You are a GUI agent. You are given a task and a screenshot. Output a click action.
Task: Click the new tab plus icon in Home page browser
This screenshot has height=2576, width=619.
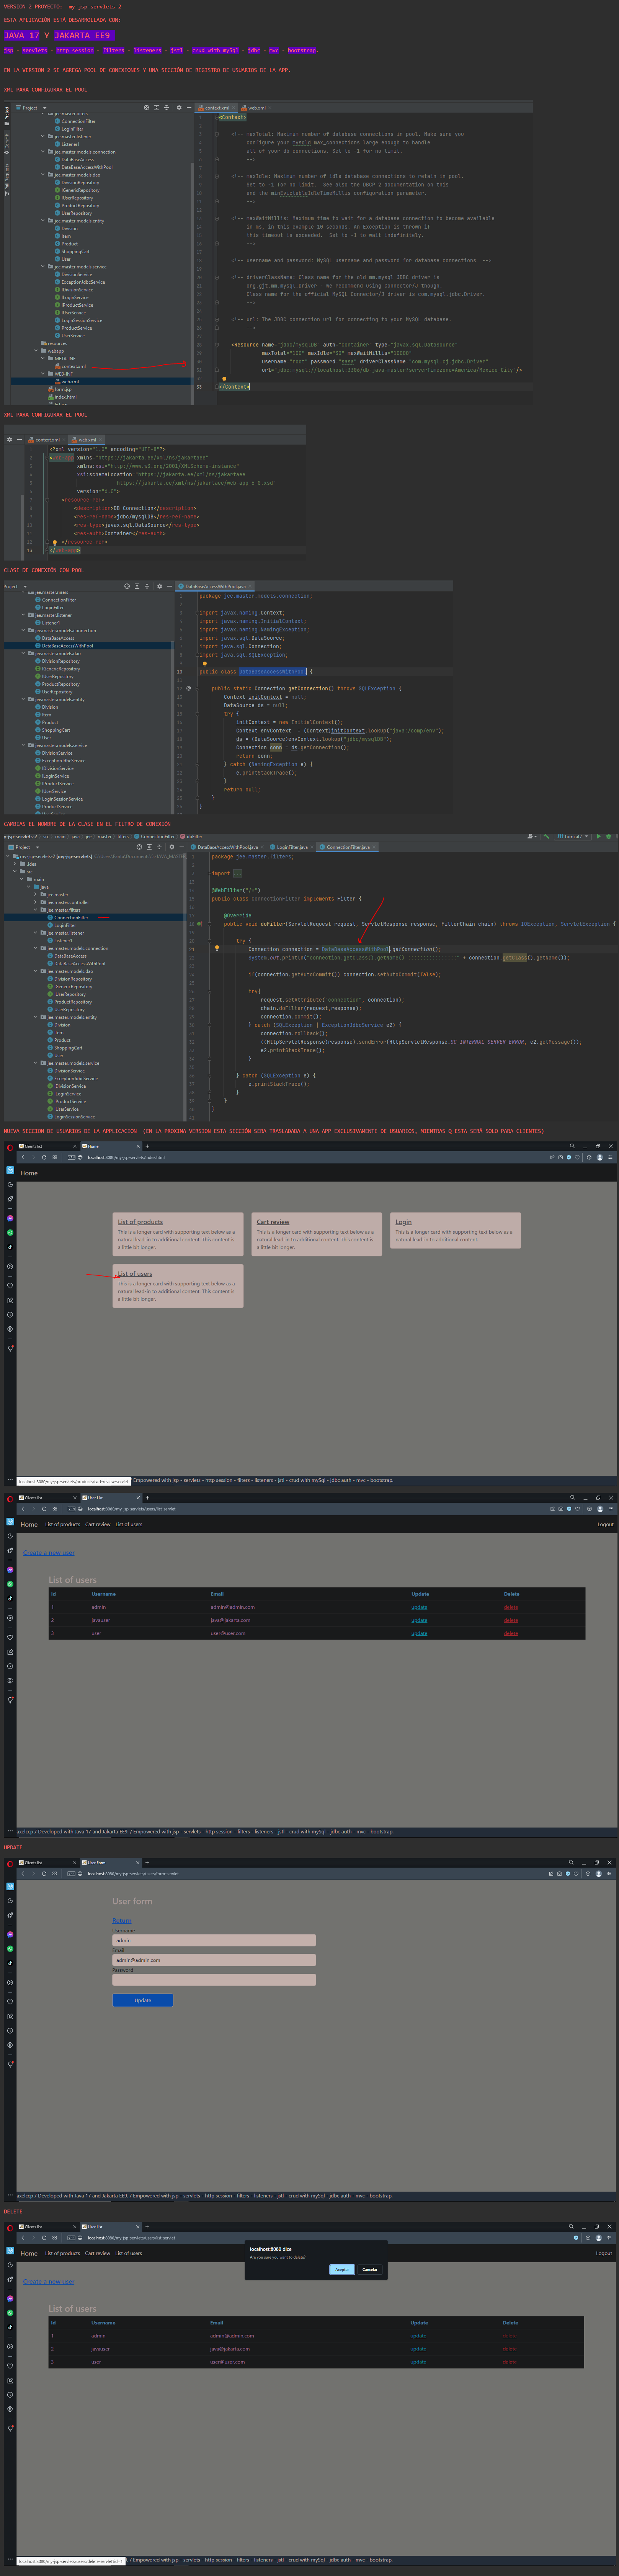147,1146
